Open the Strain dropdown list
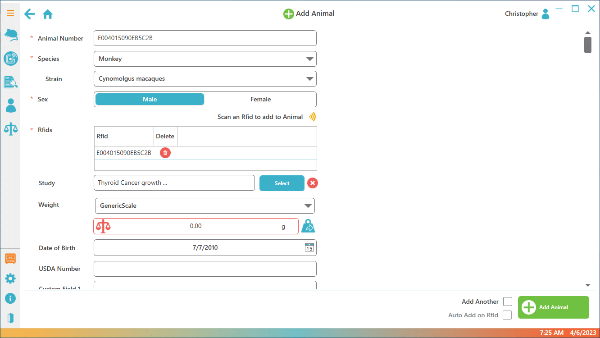Viewport: 600px width, 338px height. pos(309,79)
